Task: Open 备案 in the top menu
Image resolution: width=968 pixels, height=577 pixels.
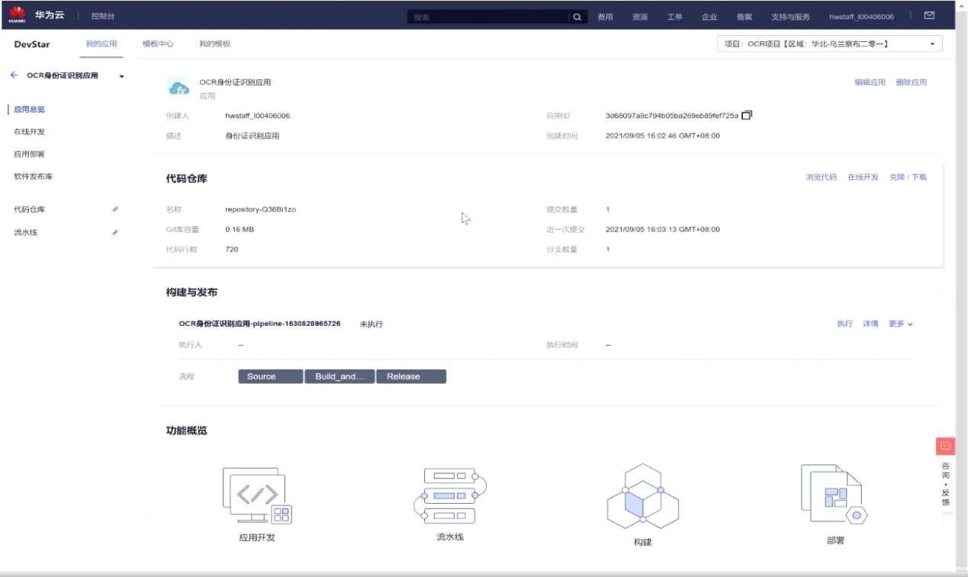Action: [744, 17]
